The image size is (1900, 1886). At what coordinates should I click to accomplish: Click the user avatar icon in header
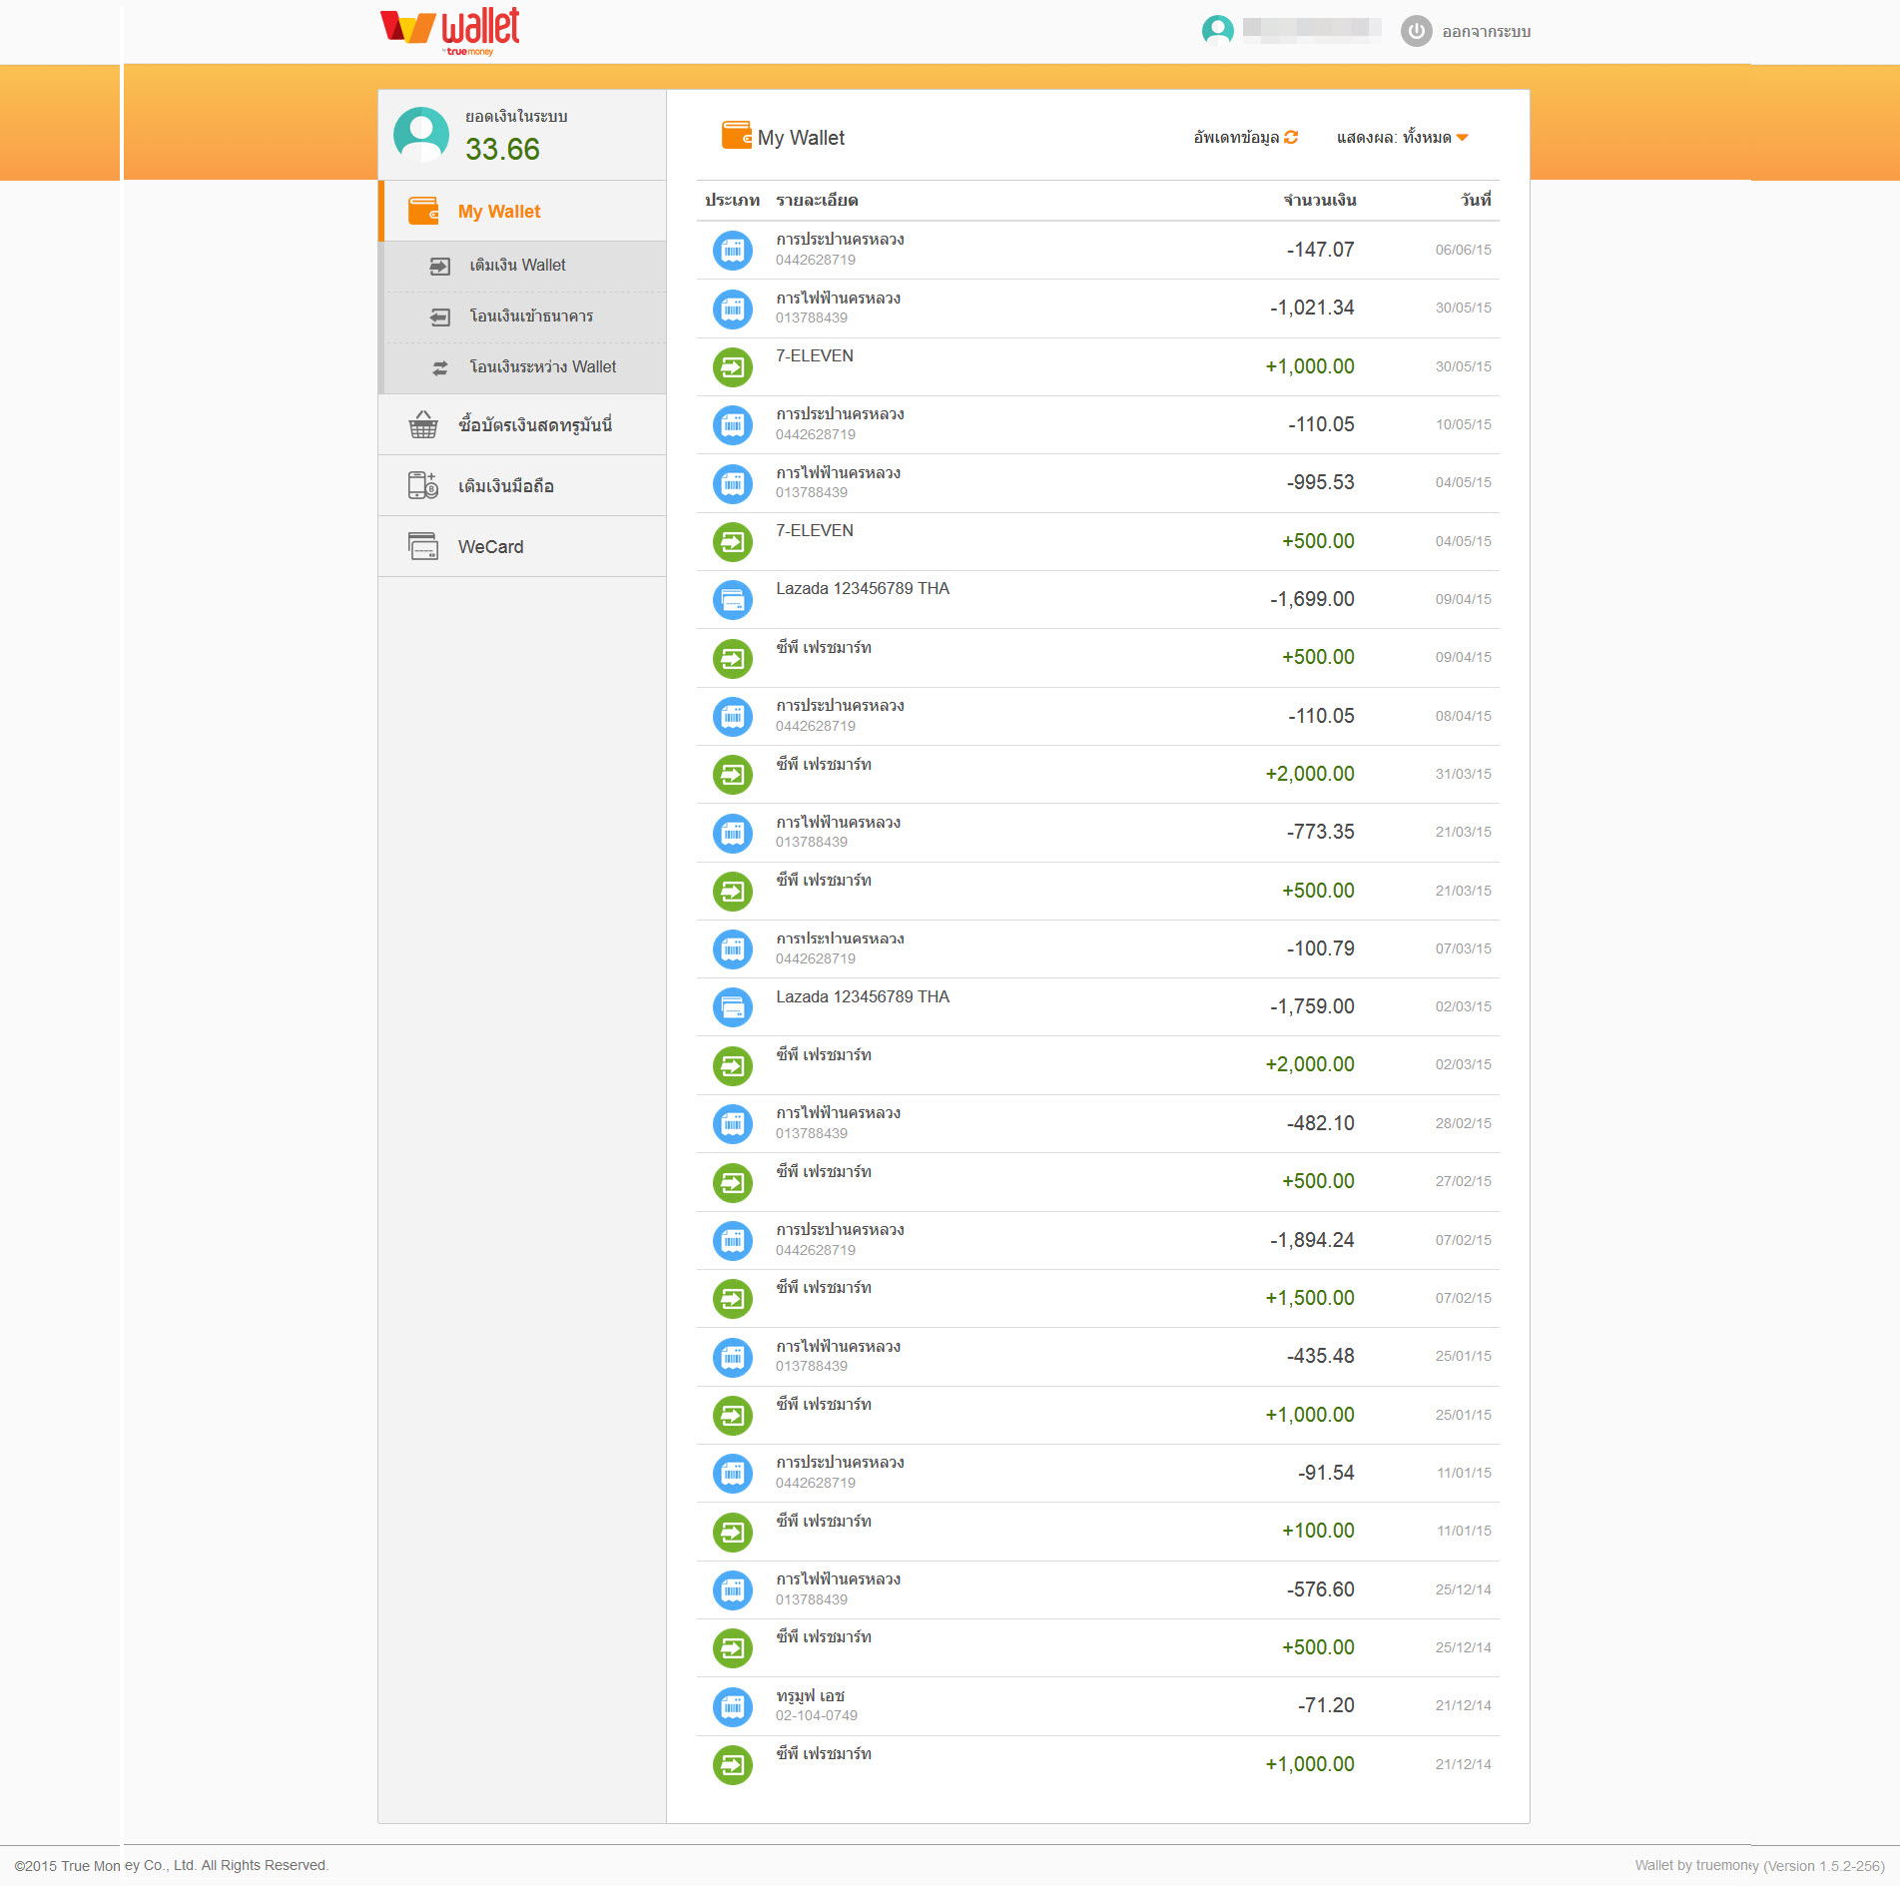pyautogui.click(x=1217, y=31)
